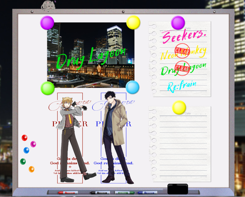245x197 pixels.
Task: Click the green Drug Lagoon handwriting on photo
Action: 91,58
